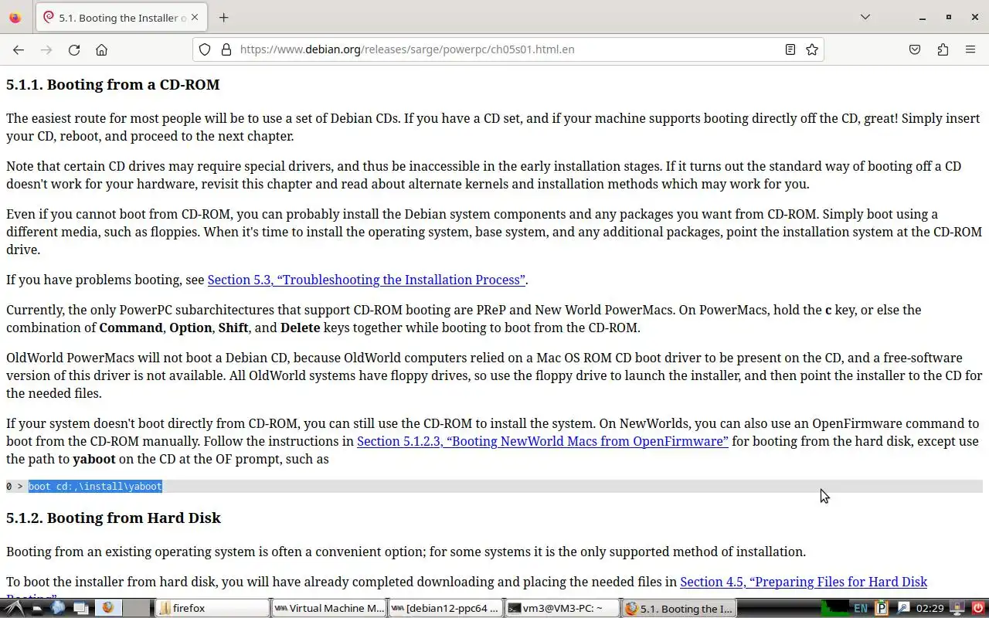Open tracking protection shield info
Image resolution: width=989 pixels, height=618 pixels.
[x=205, y=49]
